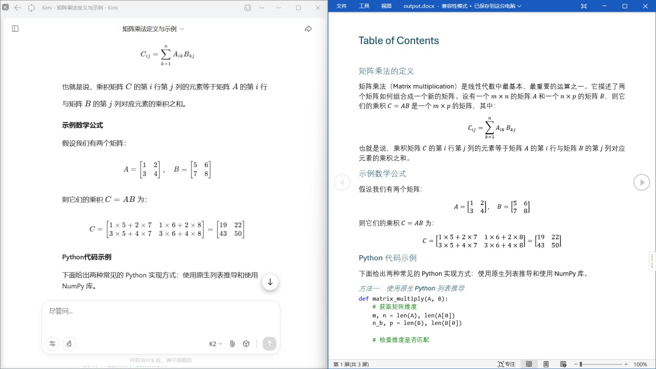Open the 视图 menu in Word

(386, 6)
